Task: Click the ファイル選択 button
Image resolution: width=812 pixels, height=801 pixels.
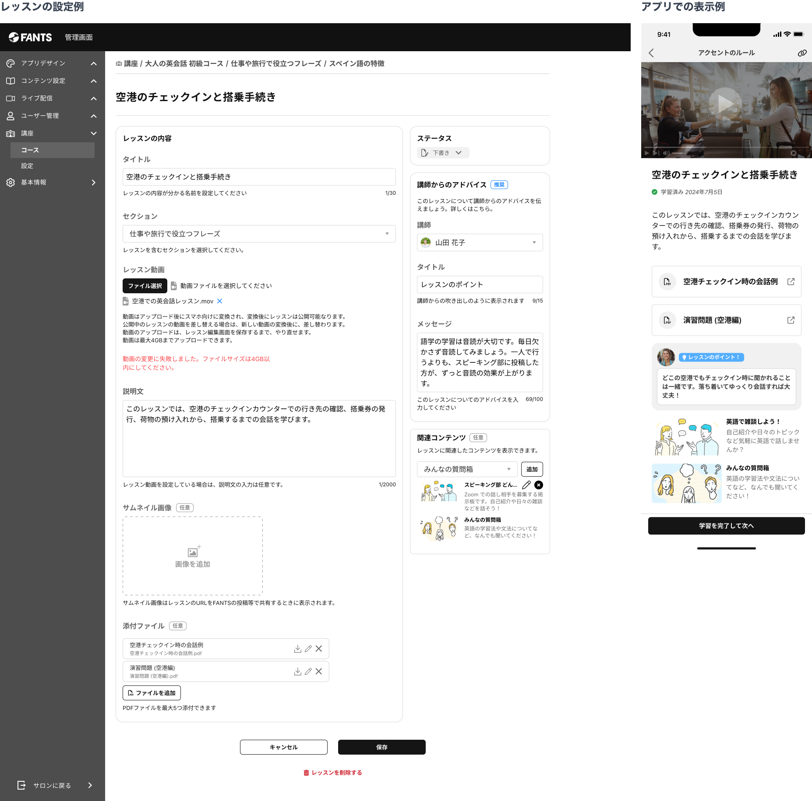Action: click(145, 286)
